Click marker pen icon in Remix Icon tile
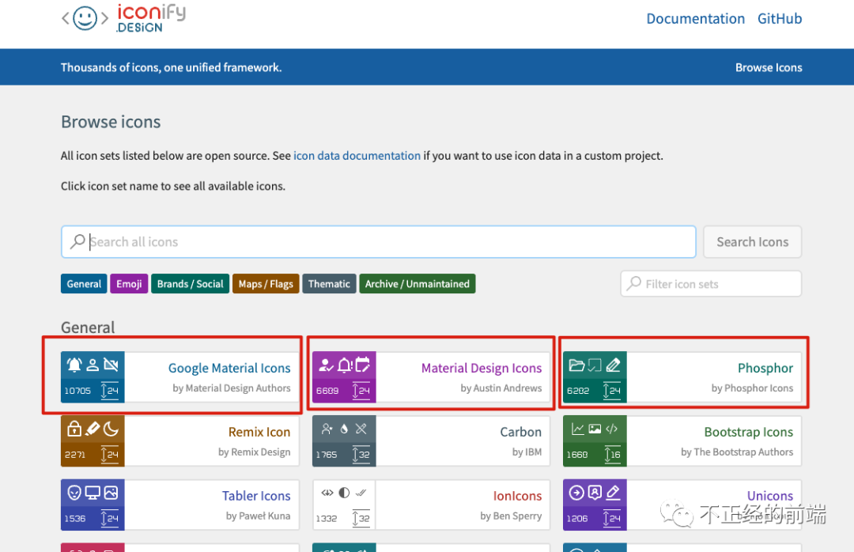 [93, 429]
